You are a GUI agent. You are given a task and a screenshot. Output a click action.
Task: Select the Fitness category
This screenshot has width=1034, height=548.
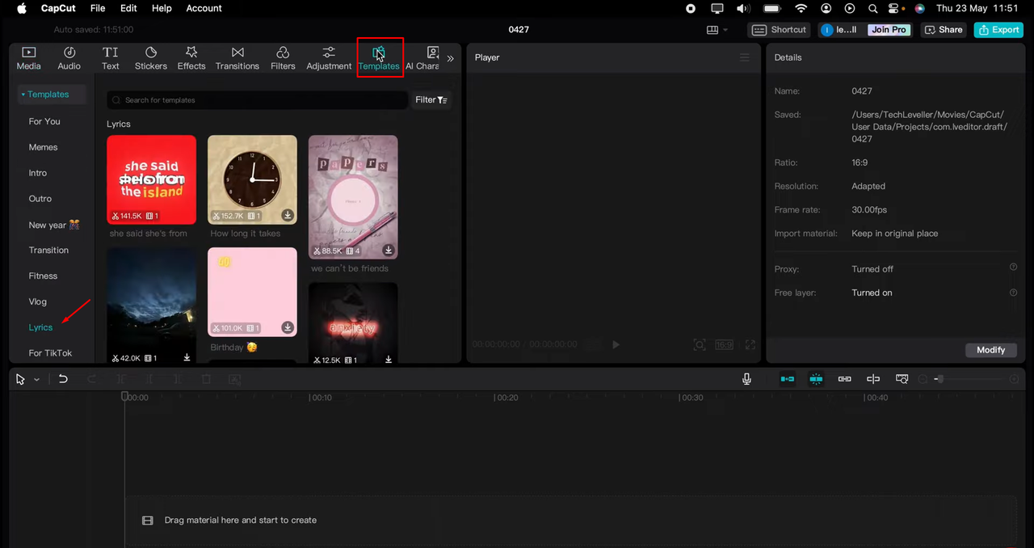(x=43, y=276)
